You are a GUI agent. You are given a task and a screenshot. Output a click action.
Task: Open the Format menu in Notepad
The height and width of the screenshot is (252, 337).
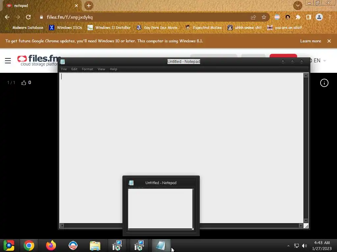88,69
